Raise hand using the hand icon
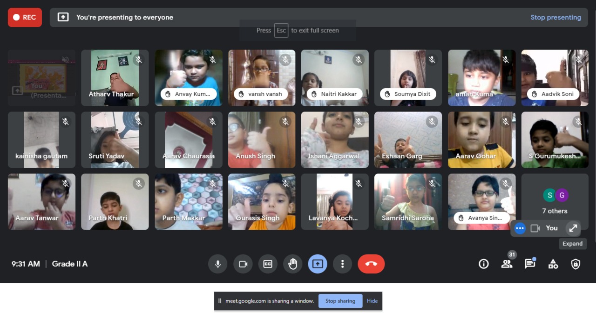 pos(292,264)
